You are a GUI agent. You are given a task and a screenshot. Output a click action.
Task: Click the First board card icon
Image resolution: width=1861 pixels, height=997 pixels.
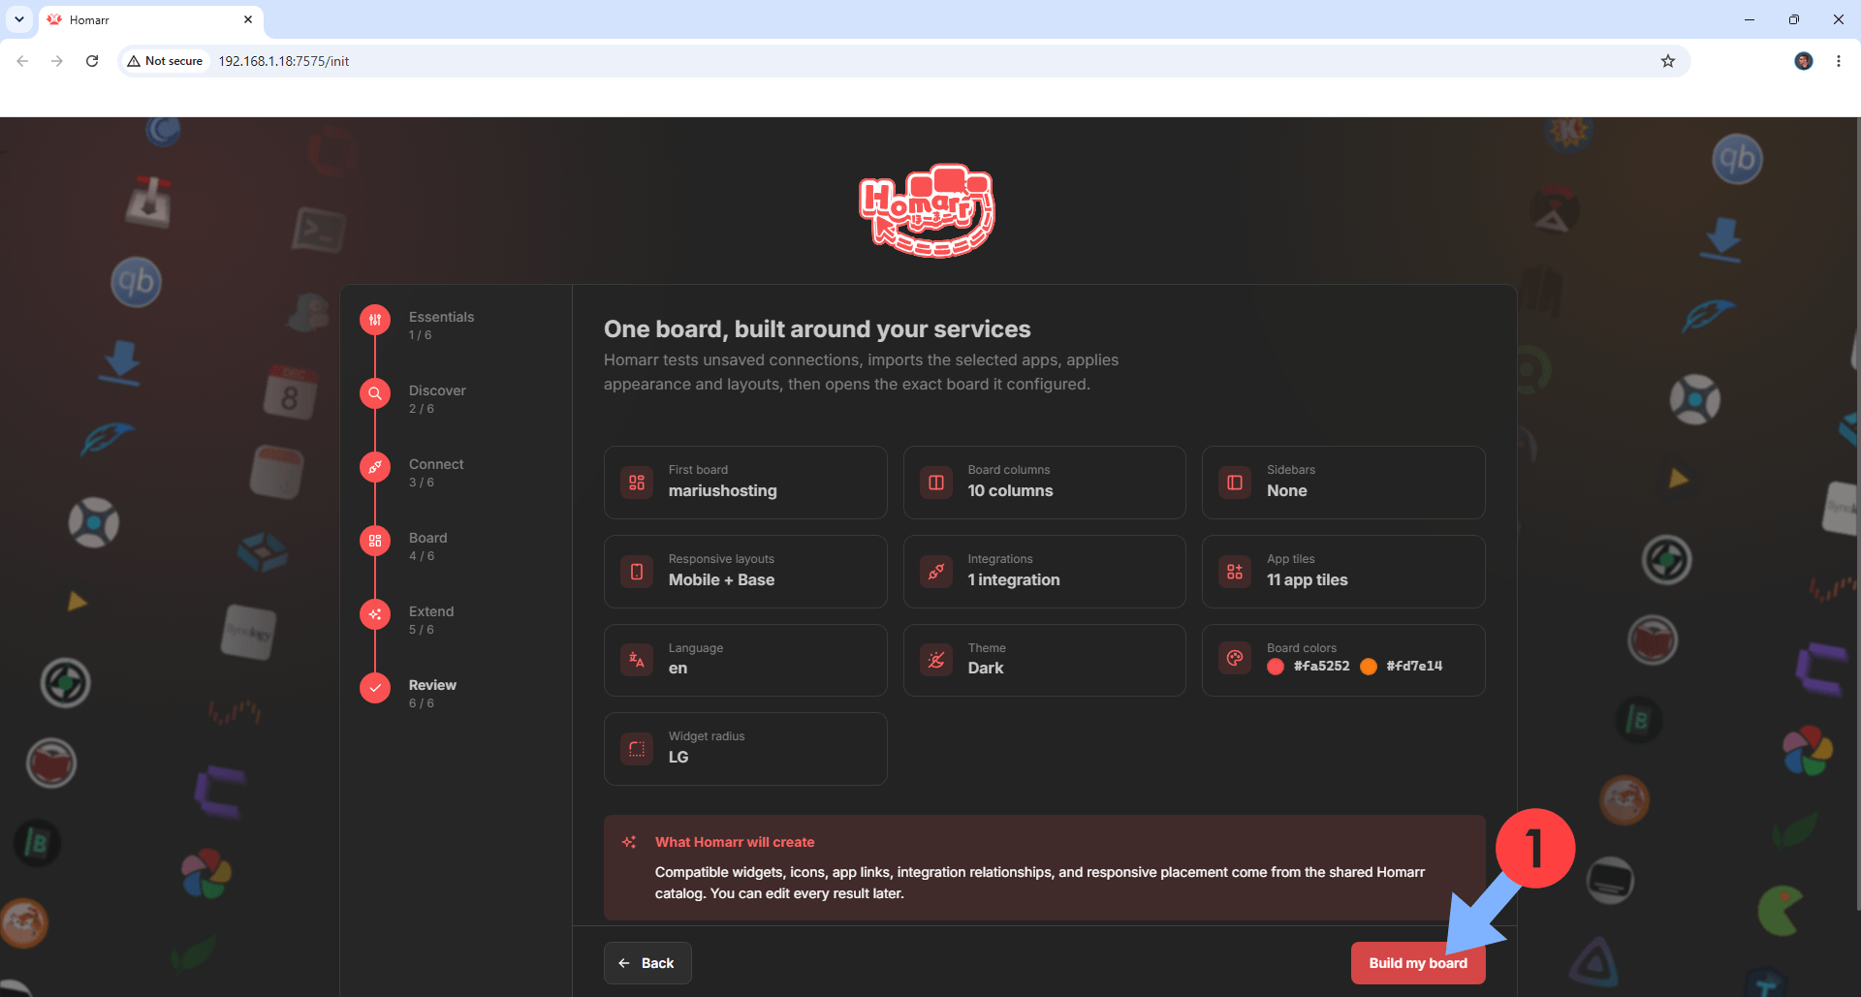coord(637,483)
